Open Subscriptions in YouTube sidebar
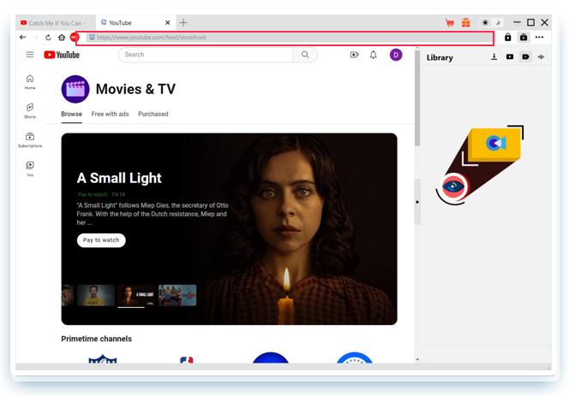This screenshot has height=396, width=569. (x=30, y=140)
